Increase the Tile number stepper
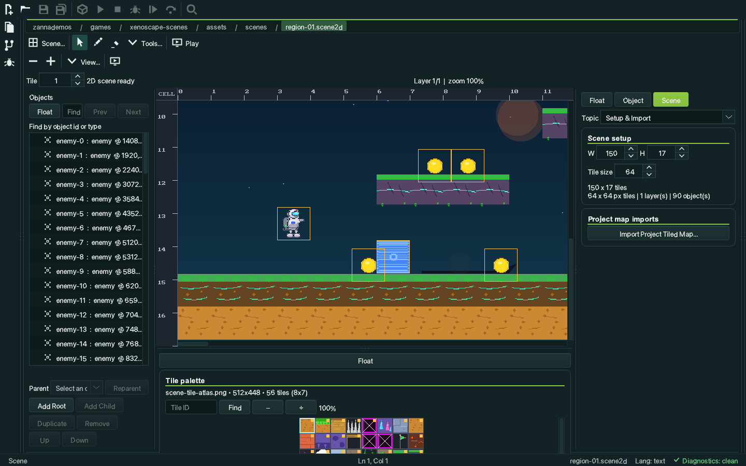This screenshot has width=746, height=466. click(x=78, y=77)
